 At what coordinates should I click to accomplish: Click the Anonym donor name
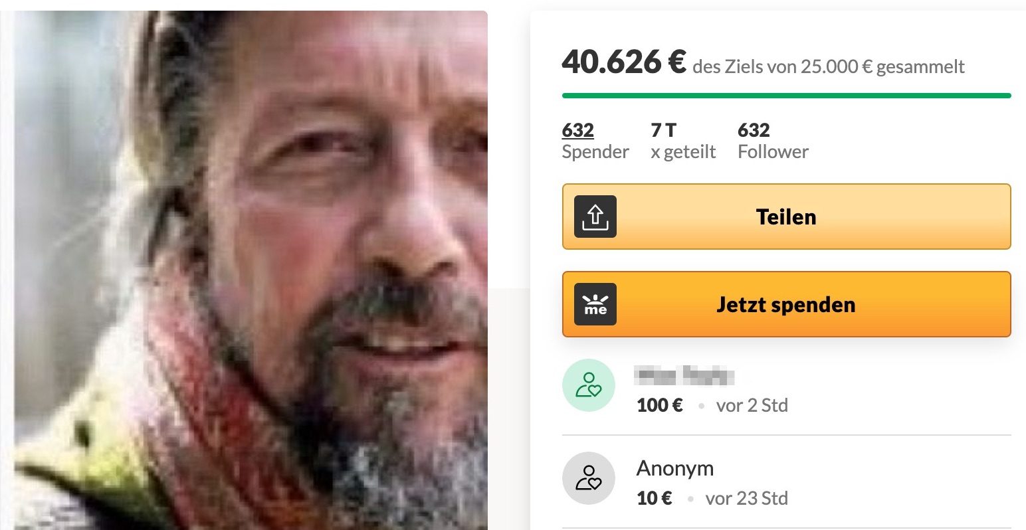pos(675,468)
